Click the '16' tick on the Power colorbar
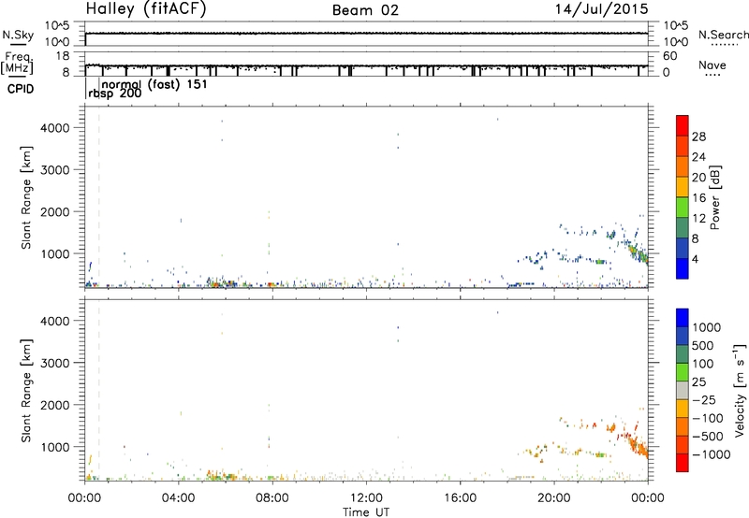The image size is (749, 518). click(698, 198)
